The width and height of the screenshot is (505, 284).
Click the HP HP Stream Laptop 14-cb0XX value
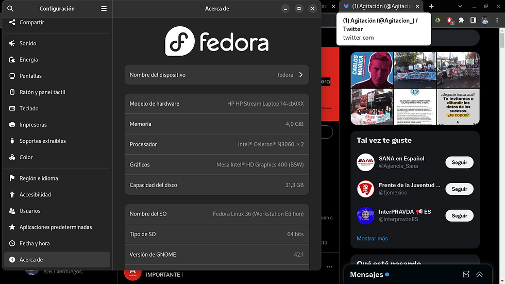[265, 104]
